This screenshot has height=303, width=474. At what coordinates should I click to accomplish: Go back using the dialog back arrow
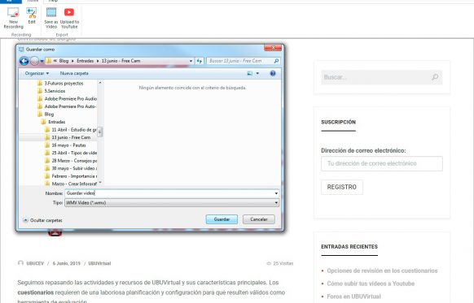coord(24,61)
